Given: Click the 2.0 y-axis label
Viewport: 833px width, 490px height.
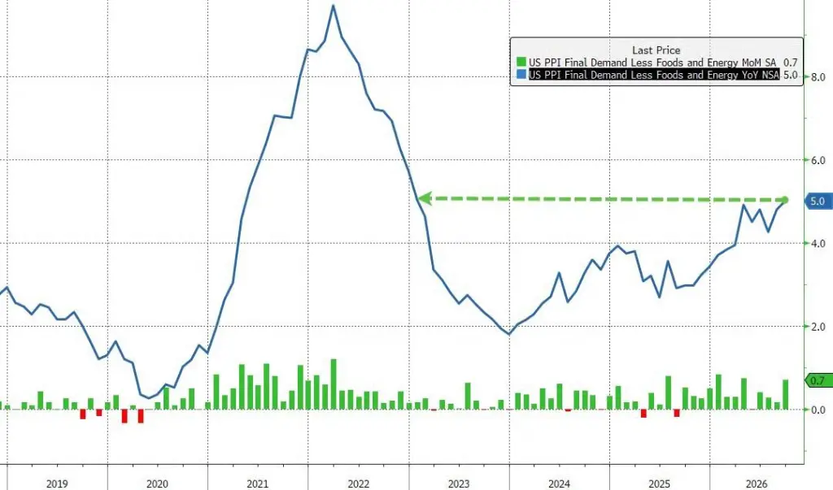Looking at the screenshot, I should [818, 327].
